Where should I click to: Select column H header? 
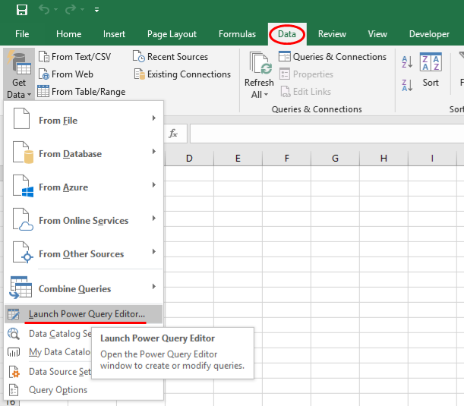[384, 158]
